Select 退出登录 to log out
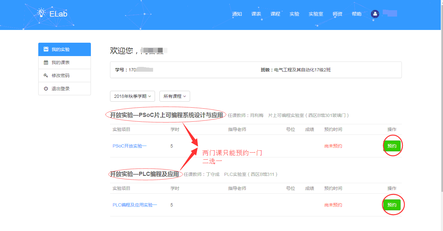 [61, 88]
